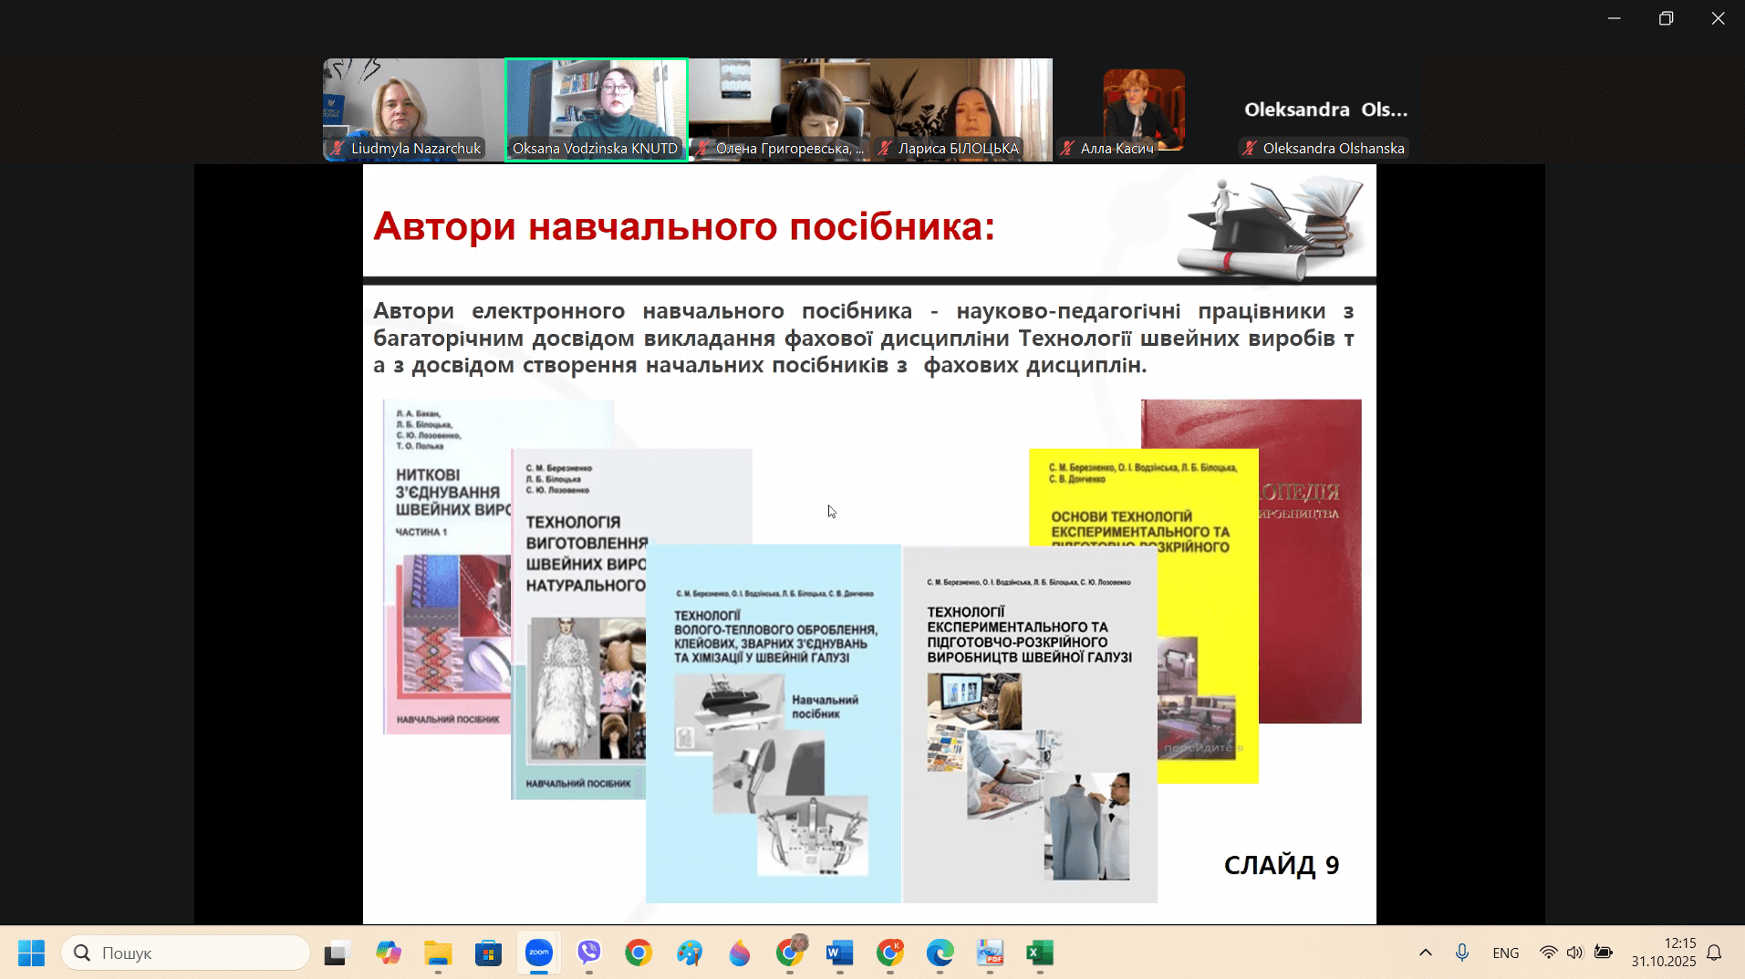Open Task View from the taskbar

pyautogui.click(x=337, y=953)
